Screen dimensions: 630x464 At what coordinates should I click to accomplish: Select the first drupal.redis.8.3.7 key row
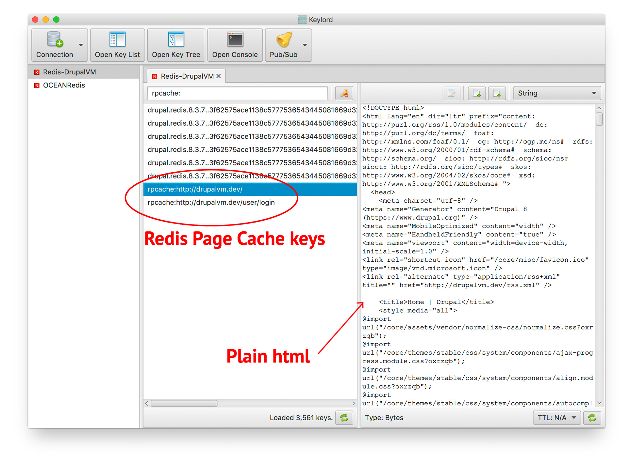coord(250,110)
